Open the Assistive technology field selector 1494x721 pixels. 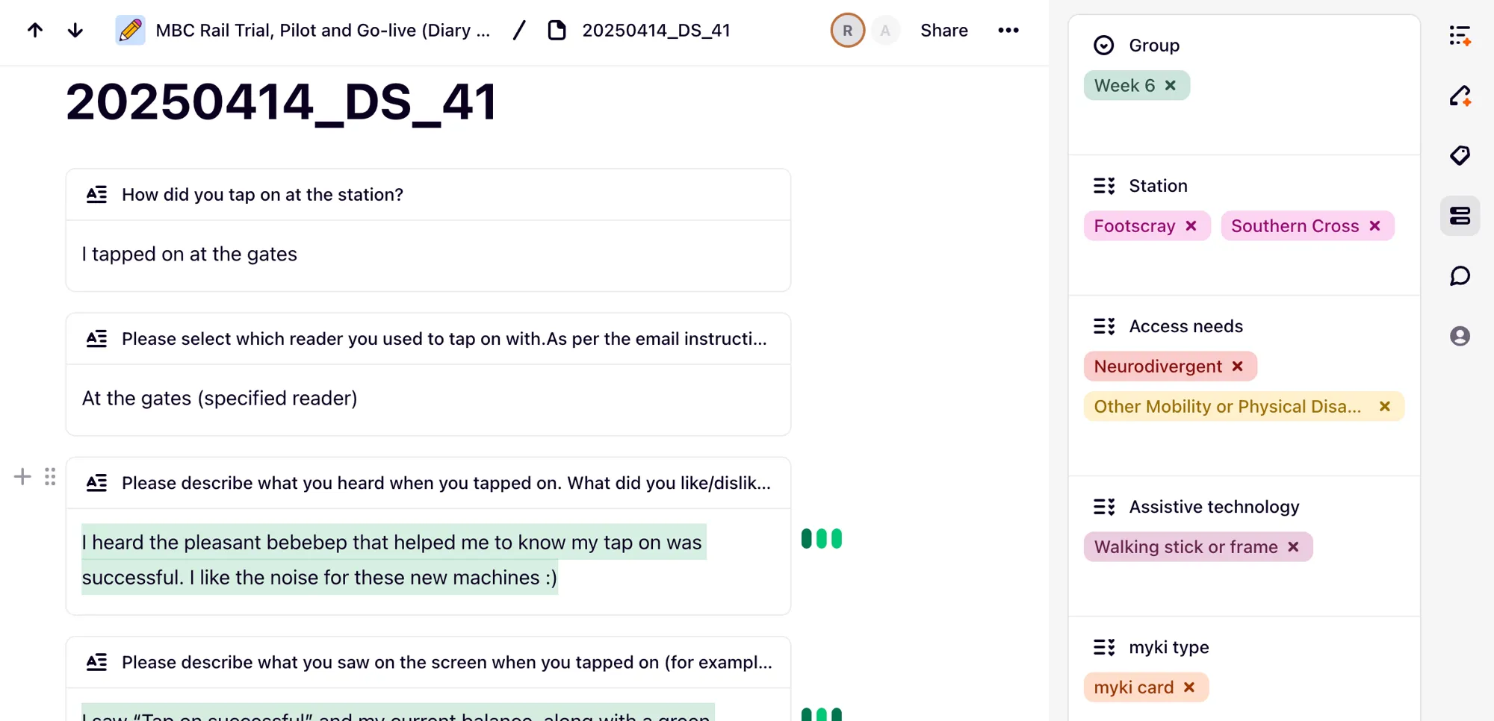click(1104, 507)
